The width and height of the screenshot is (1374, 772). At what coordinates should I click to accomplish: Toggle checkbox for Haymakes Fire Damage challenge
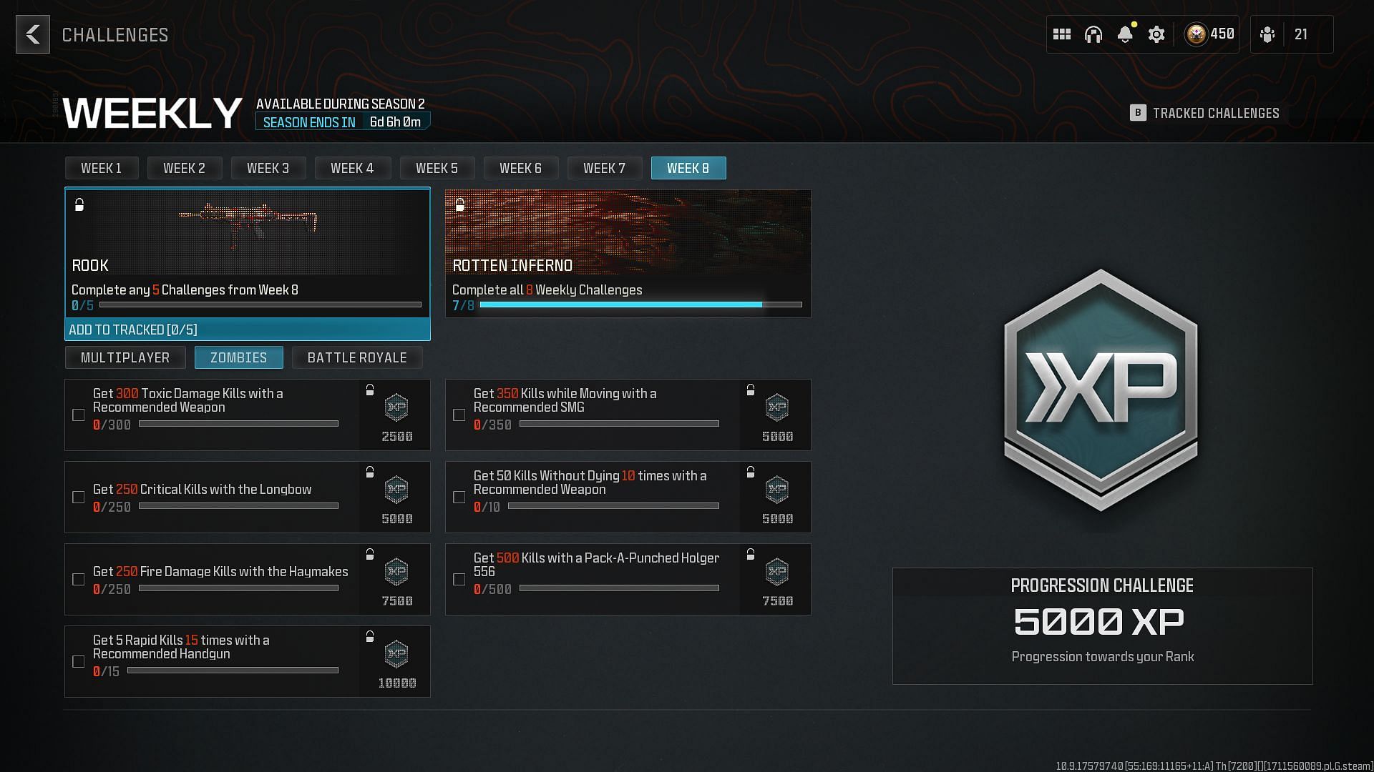pyautogui.click(x=78, y=579)
